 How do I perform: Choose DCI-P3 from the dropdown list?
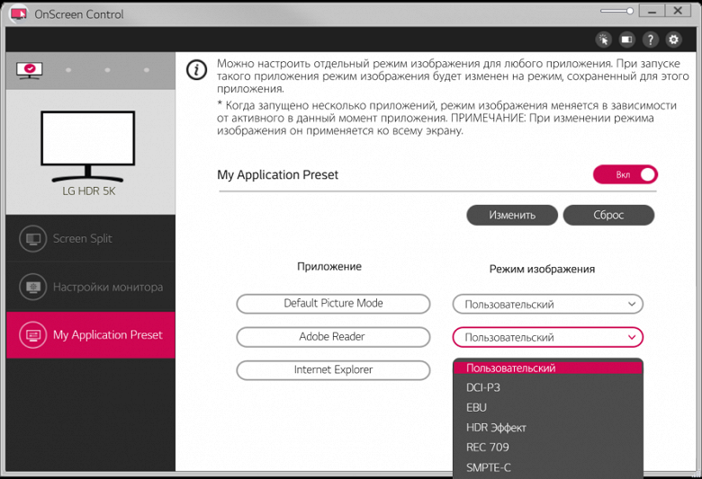483,388
